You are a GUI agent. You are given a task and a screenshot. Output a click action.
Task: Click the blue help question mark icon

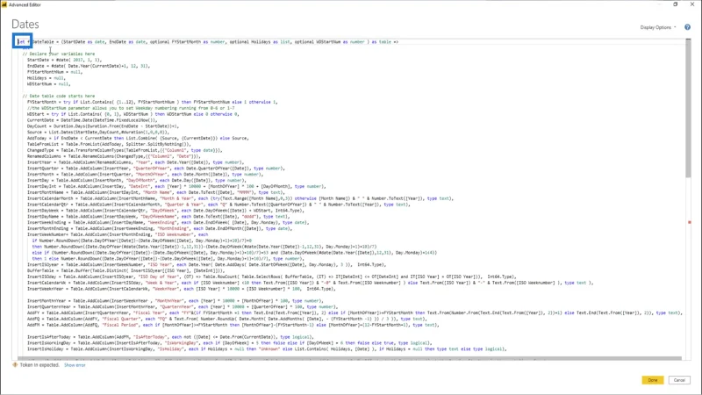point(687,27)
